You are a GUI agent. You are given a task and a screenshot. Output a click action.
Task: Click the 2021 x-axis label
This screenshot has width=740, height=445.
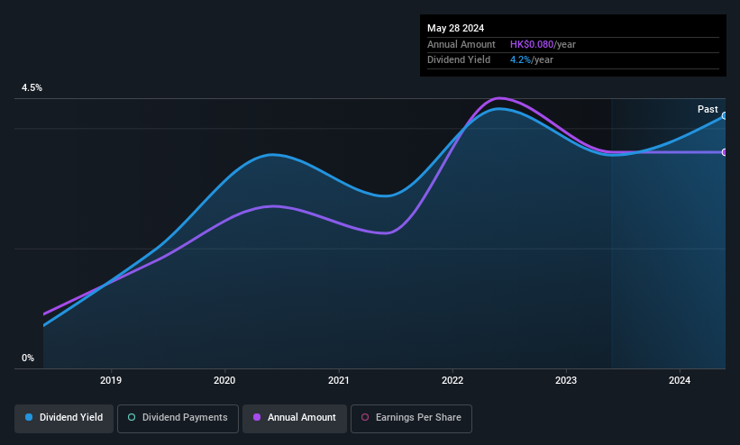click(x=338, y=380)
